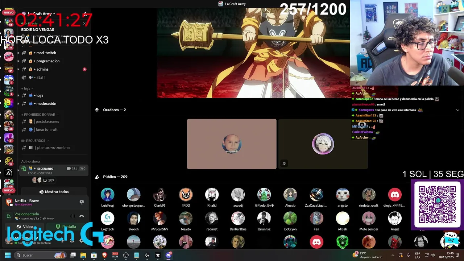Select accedj's audience avatar
Screen dimensions: 464x261
point(238,195)
